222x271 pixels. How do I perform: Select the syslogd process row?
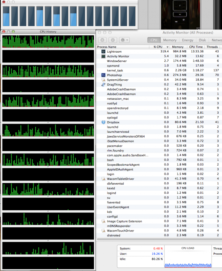coord(159,117)
